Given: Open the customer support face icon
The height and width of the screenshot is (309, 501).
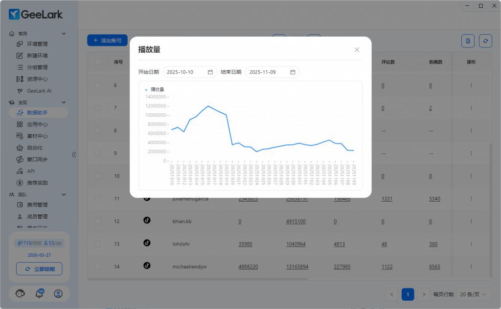Looking at the screenshot, I should 21,293.
